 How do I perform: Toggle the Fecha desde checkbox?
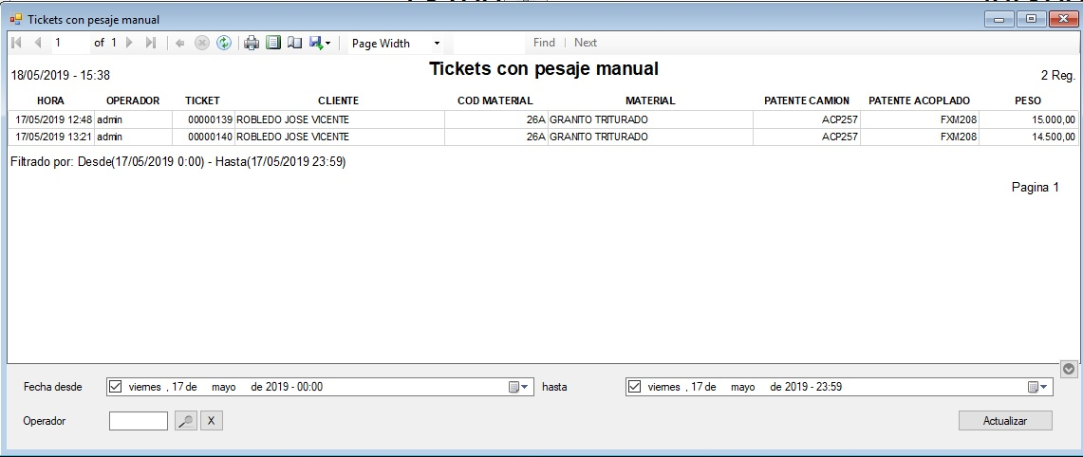pyautogui.click(x=116, y=387)
